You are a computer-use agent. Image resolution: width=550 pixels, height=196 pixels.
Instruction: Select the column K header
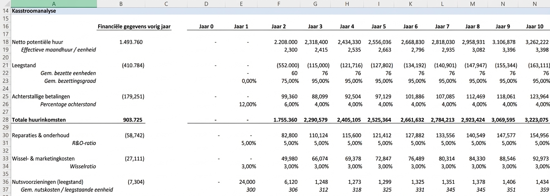410,4
